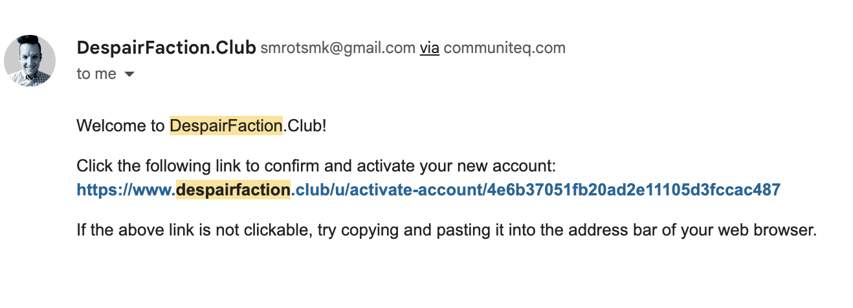This screenshot has height=308, width=853.
Task: Click the "copying and pasting" words
Action: (x=412, y=230)
